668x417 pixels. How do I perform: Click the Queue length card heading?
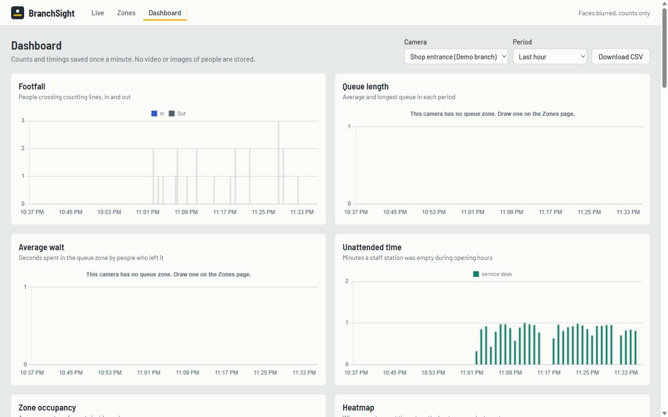366,87
